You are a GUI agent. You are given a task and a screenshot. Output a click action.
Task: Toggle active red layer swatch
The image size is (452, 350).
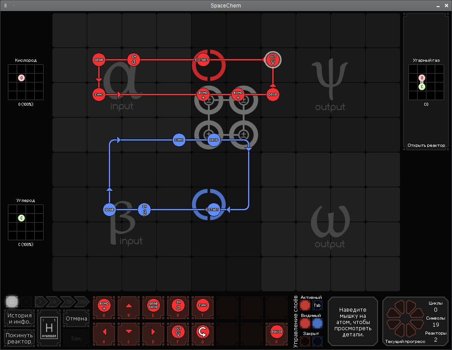[305, 305]
